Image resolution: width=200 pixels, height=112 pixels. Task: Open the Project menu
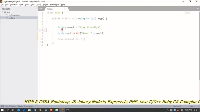tap(45, 5)
